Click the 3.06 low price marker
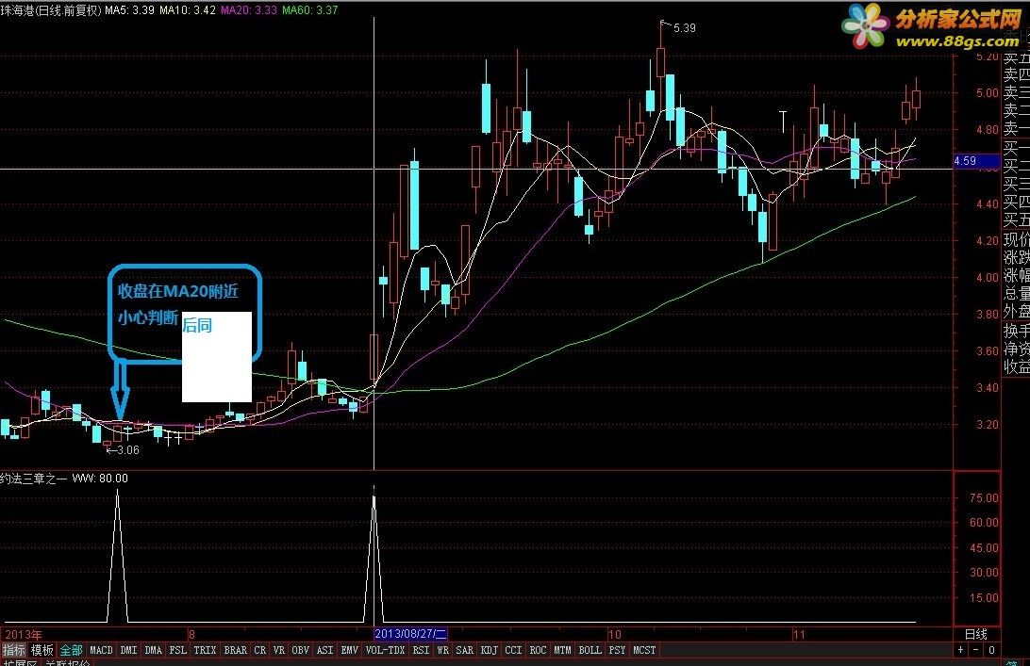 point(128,450)
